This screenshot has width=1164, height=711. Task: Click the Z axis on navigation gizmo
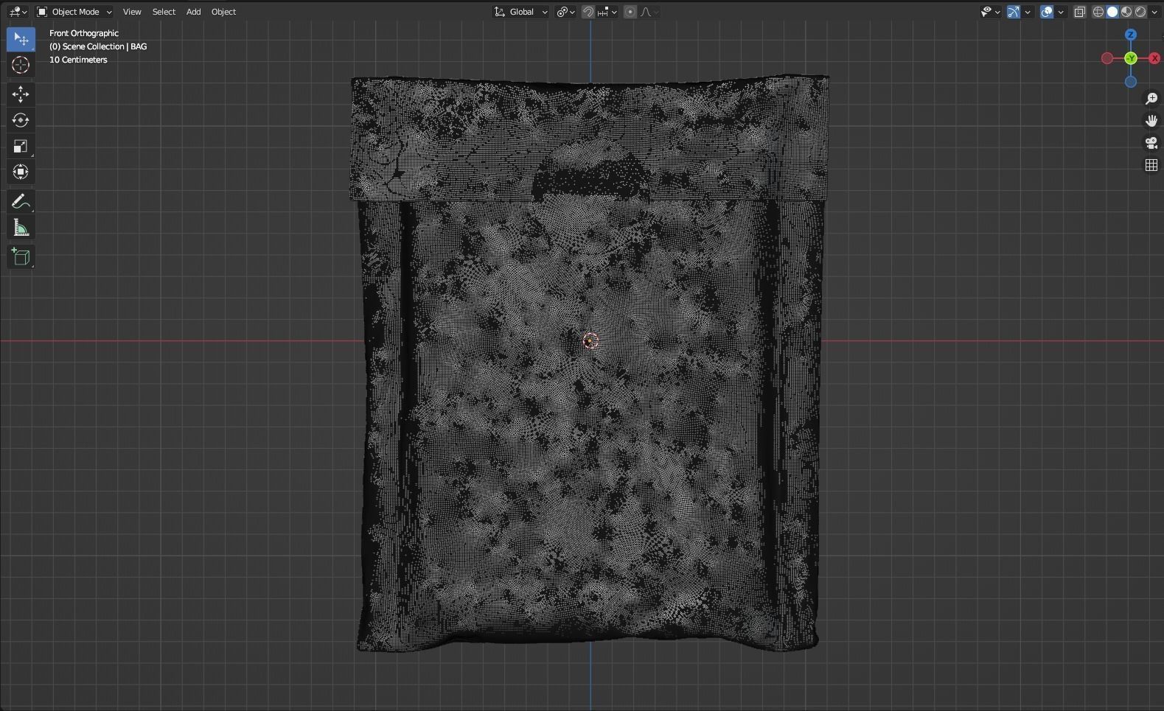(x=1131, y=35)
